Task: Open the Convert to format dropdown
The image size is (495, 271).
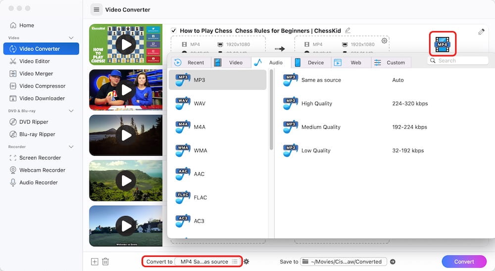Action: click(x=208, y=262)
